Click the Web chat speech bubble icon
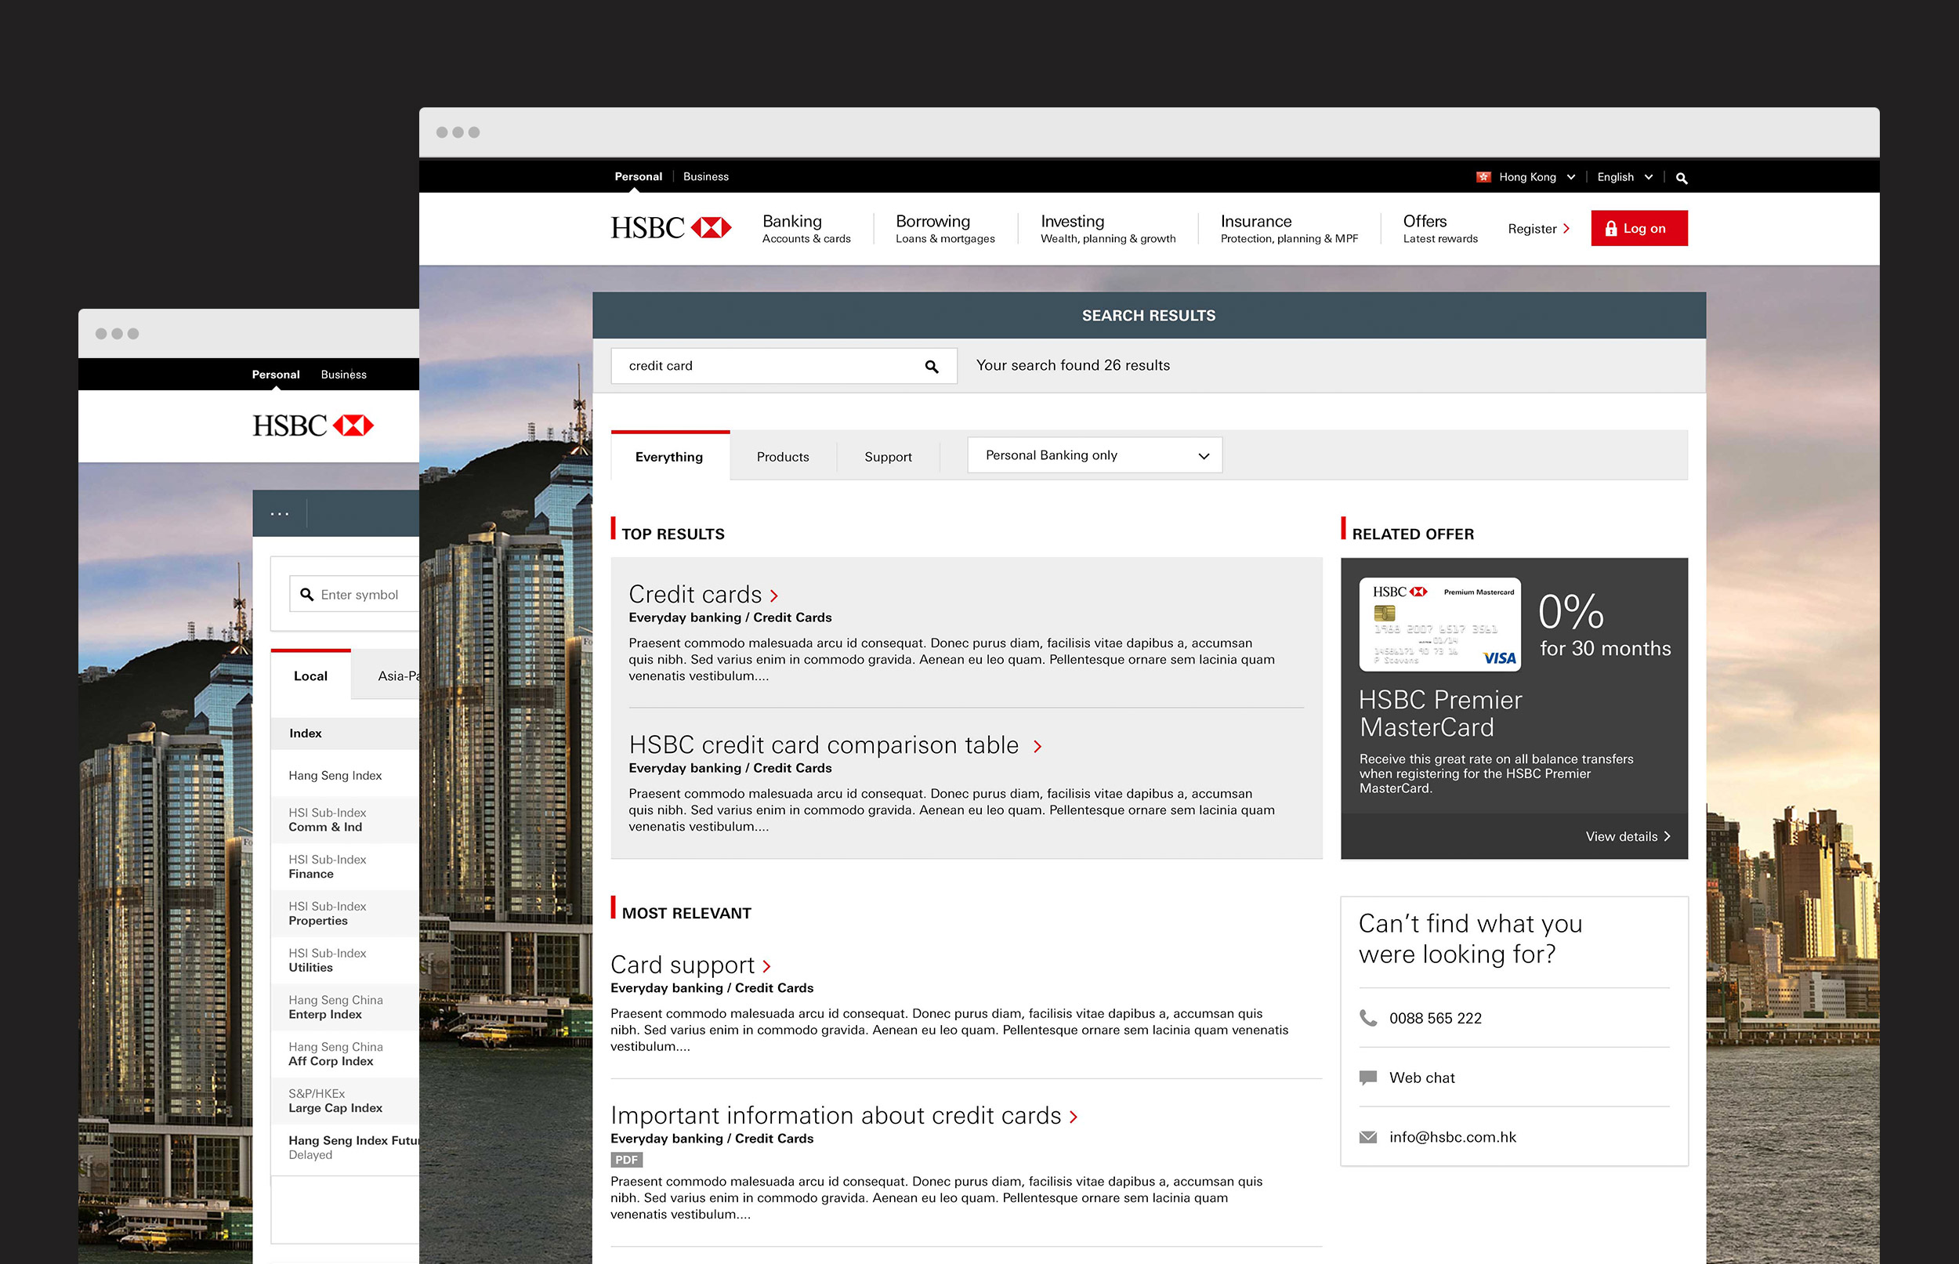Screen dimensions: 1959x1264 pos(1368,1077)
